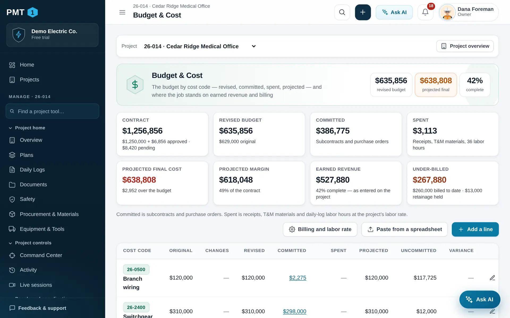Click the Demo Electric Co. company card
Viewport: 510px width, 318px height.
52,35
